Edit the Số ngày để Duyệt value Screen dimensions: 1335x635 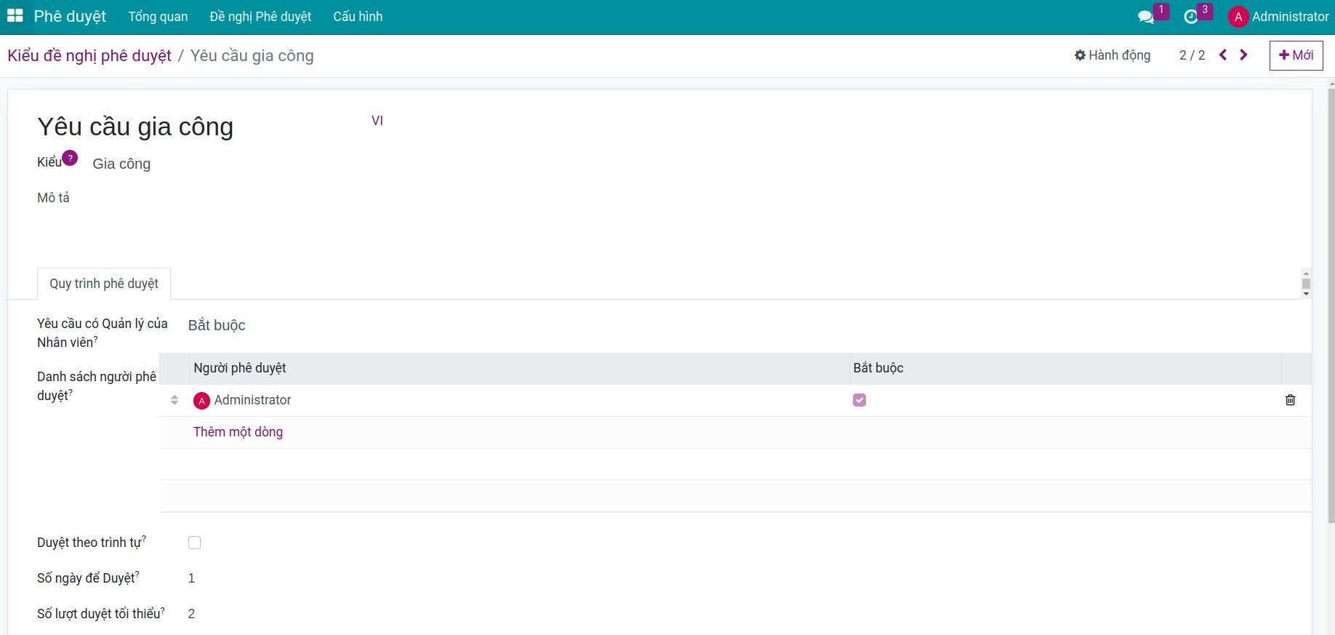pyautogui.click(x=191, y=578)
